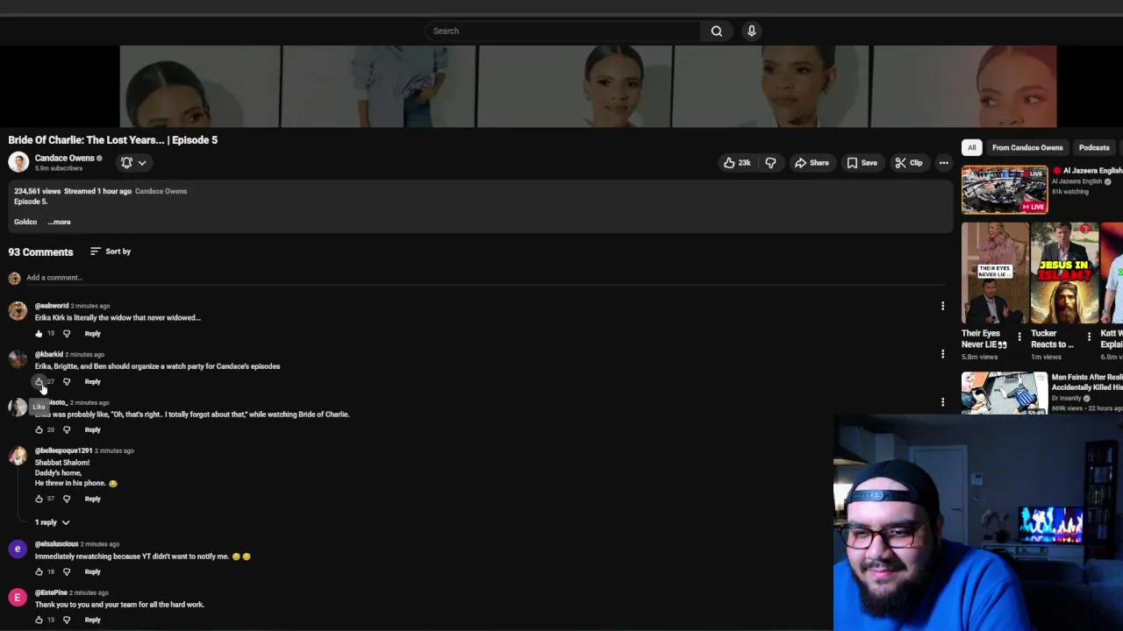The width and height of the screenshot is (1123, 631).
Task: Open Al Jazeera English live thumbnail
Action: [1005, 190]
